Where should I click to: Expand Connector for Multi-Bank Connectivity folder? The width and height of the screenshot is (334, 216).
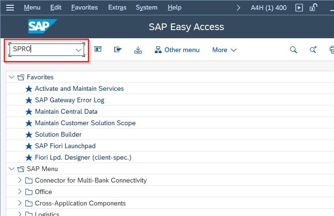[20, 180]
